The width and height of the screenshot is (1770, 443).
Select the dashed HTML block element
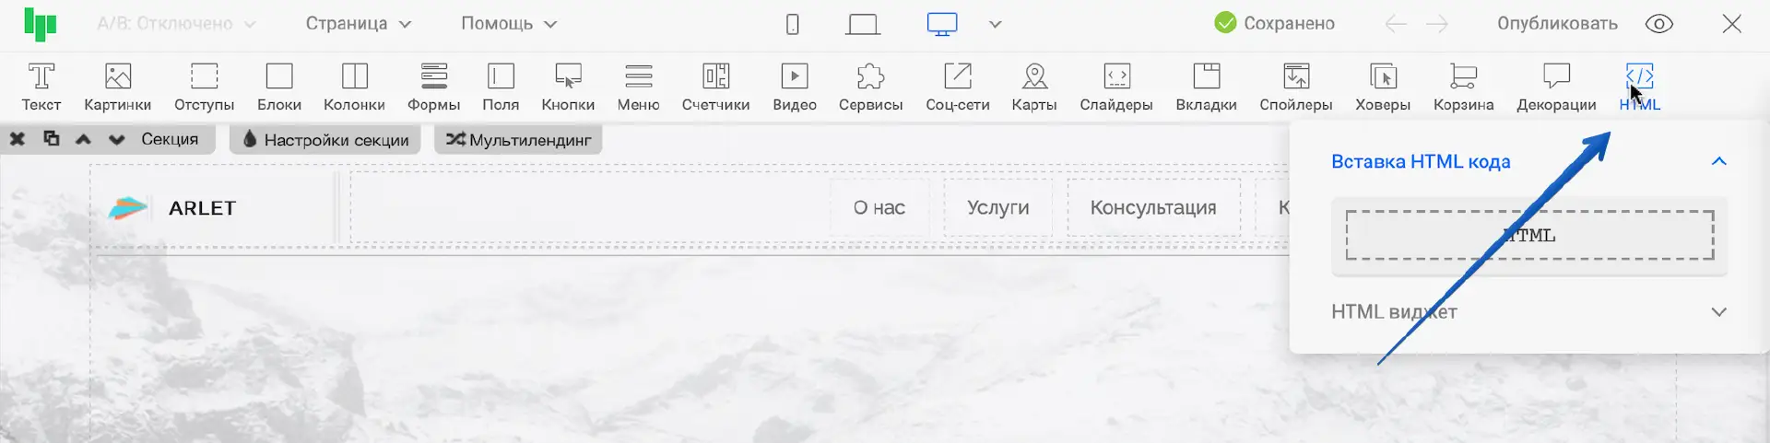point(1528,236)
